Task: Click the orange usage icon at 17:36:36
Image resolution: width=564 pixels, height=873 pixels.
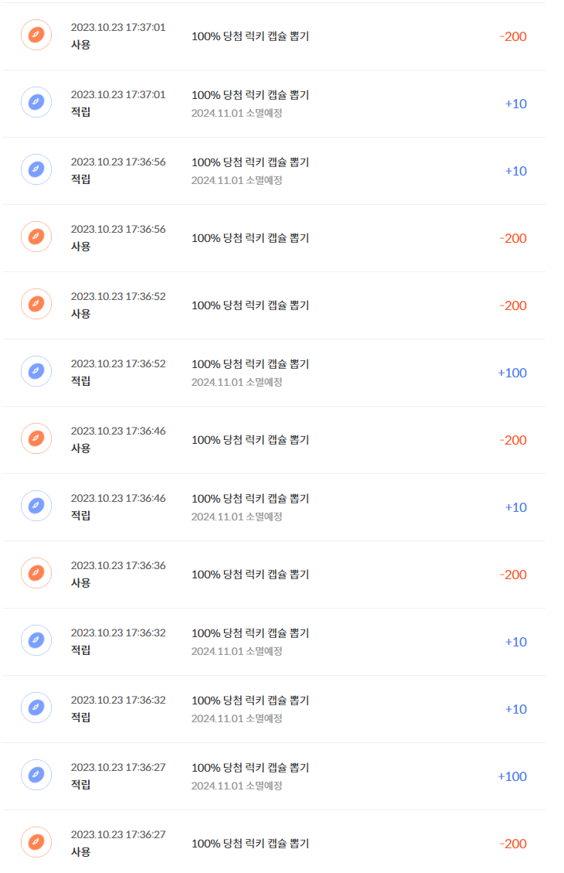Action: [x=36, y=573]
